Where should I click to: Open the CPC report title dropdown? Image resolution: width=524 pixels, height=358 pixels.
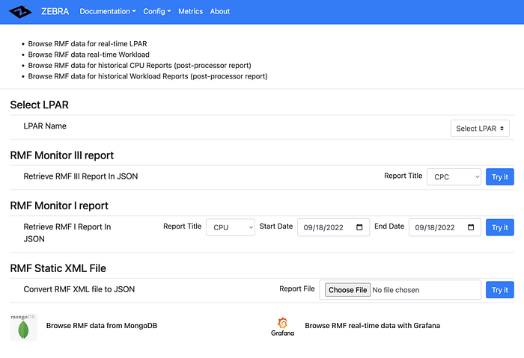click(454, 177)
